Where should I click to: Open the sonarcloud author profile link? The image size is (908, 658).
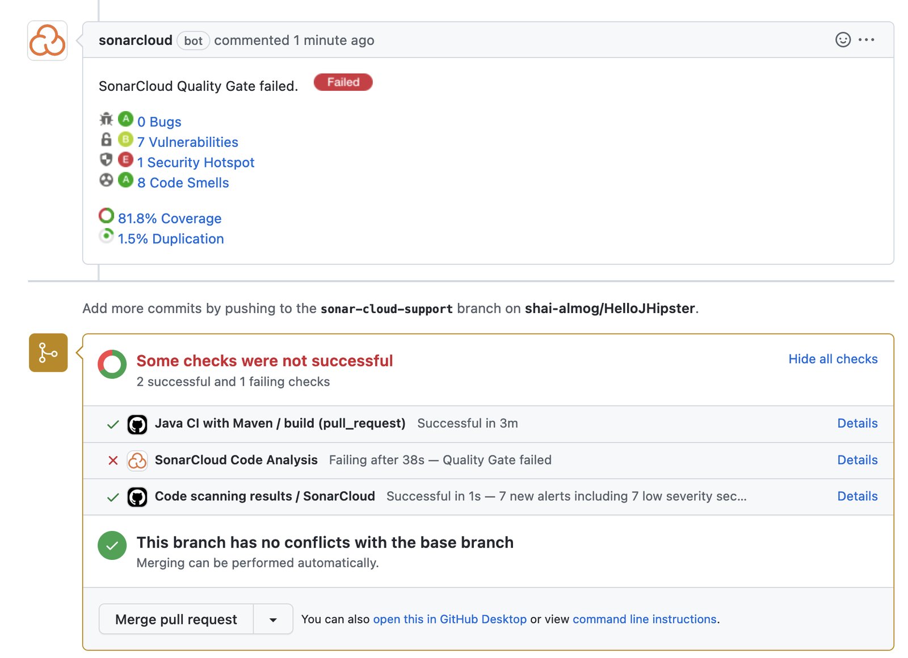pyautogui.click(x=136, y=40)
